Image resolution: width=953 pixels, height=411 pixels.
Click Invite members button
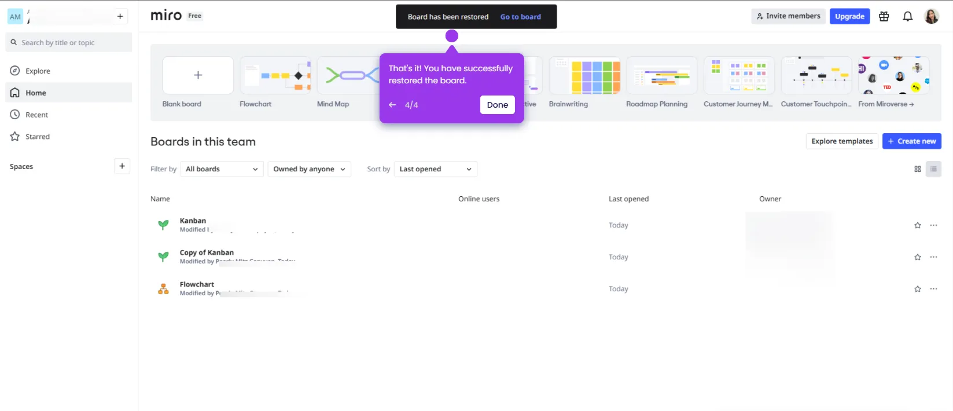pos(788,16)
